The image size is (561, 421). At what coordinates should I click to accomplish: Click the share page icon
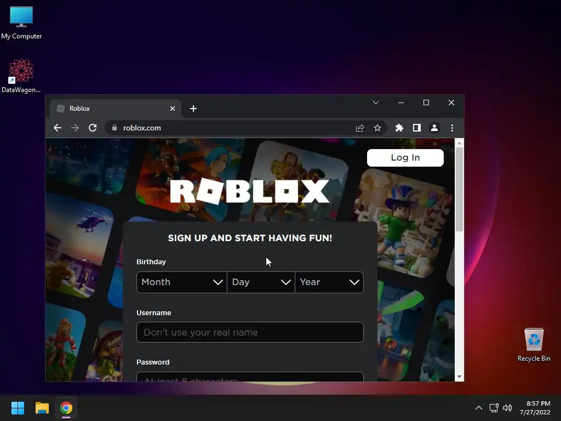click(x=360, y=128)
